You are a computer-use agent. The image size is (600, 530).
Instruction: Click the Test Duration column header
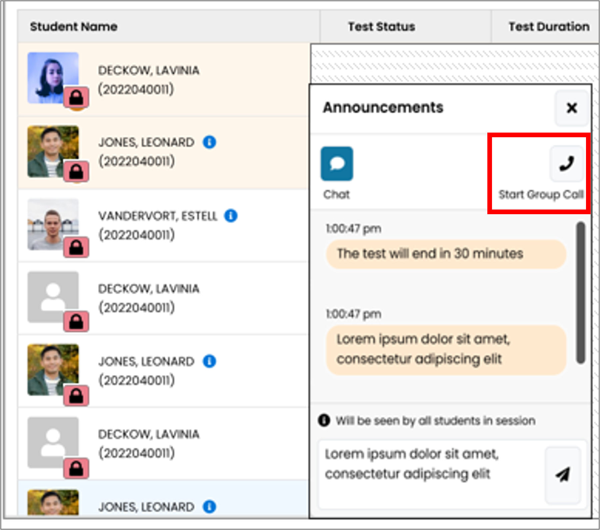(549, 26)
